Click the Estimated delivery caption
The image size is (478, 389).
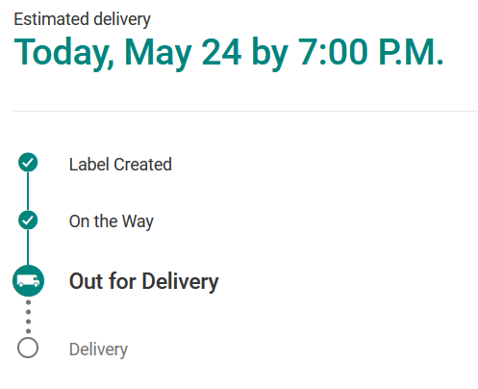point(82,19)
